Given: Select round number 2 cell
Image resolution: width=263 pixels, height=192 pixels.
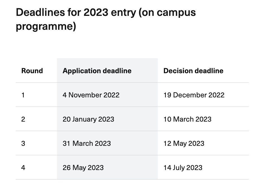Looking at the screenshot, I should click(23, 119).
